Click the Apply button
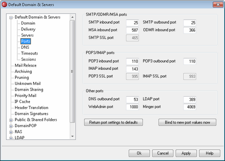Viewport: 225px width, 161px height. point(186,153)
